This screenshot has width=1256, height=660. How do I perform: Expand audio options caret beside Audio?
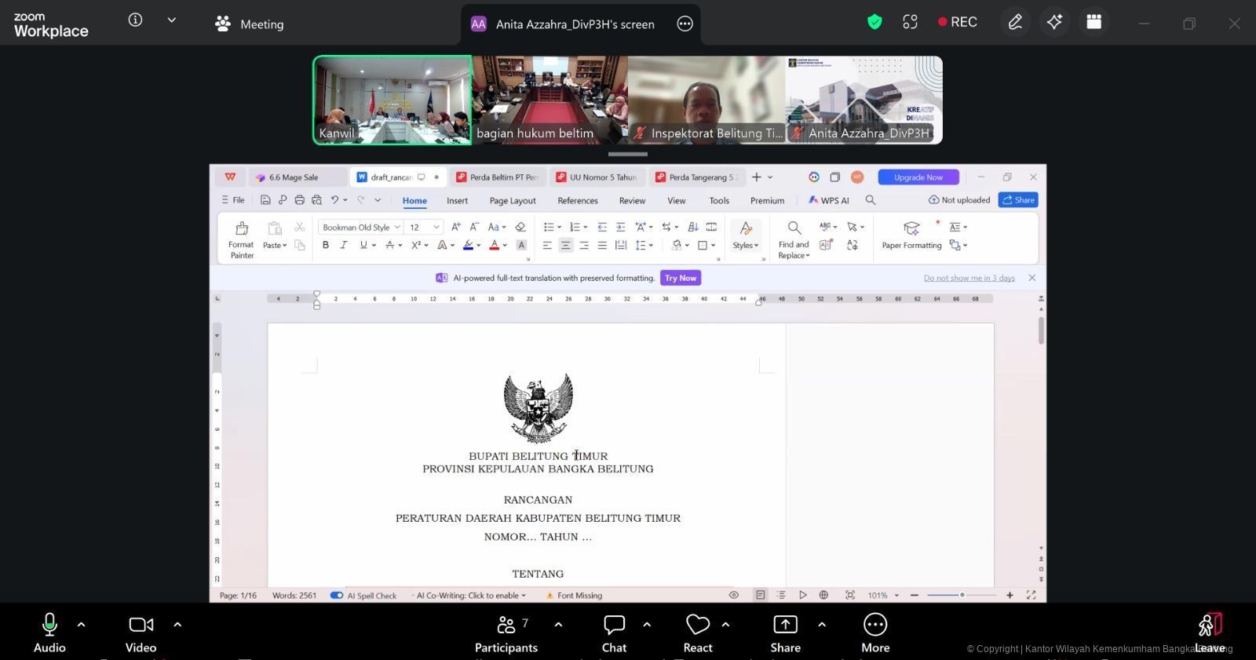click(81, 625)
